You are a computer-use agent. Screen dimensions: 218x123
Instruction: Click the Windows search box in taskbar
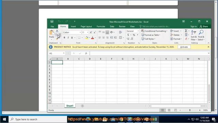click(x=38, y=119)
